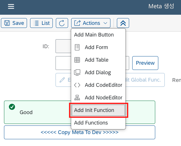Image resolution: width=181 pixels, height=146 pixels.
Task: Click the Add NodeEditor hierarchy icon
Action: pos(77,98)
